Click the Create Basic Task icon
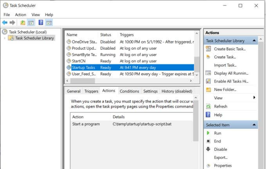Screen dimensions: 266x169 pos(208,49)
